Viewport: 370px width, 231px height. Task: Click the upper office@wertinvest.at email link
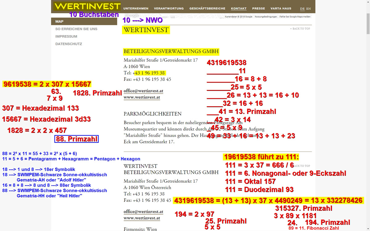click(143, 91)
